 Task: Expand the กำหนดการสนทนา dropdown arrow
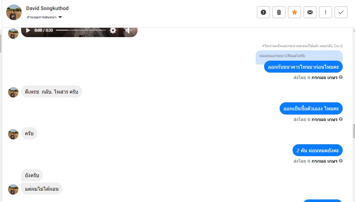(60, 17)
